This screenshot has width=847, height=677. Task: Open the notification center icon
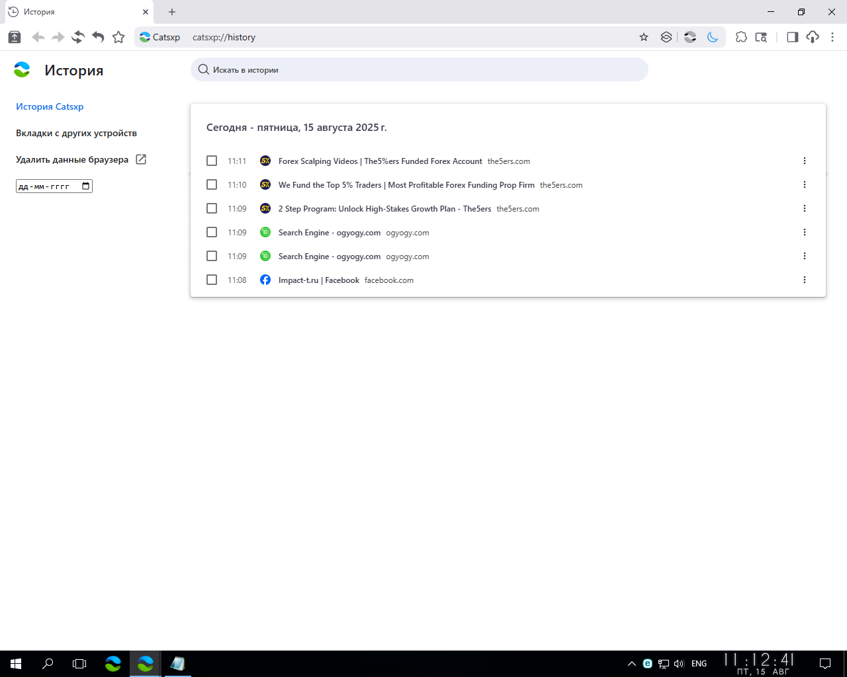point(825,664)
